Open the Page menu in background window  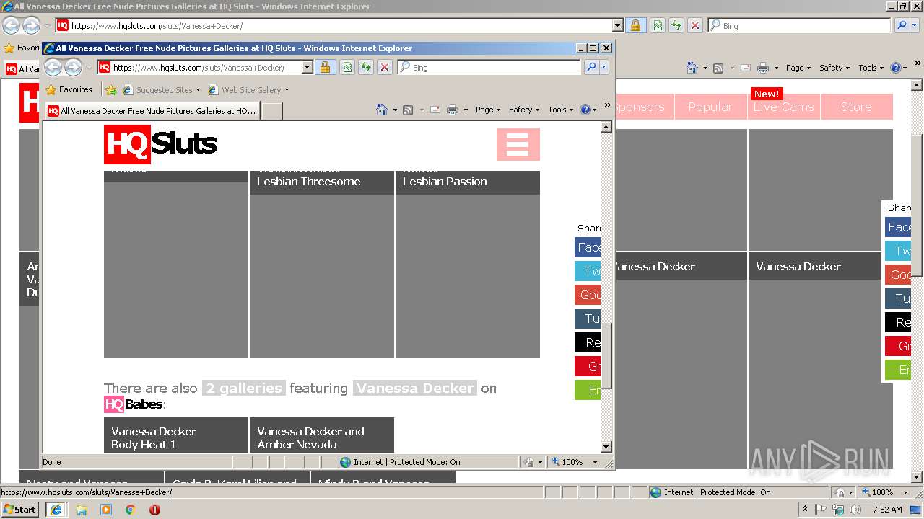798,68
